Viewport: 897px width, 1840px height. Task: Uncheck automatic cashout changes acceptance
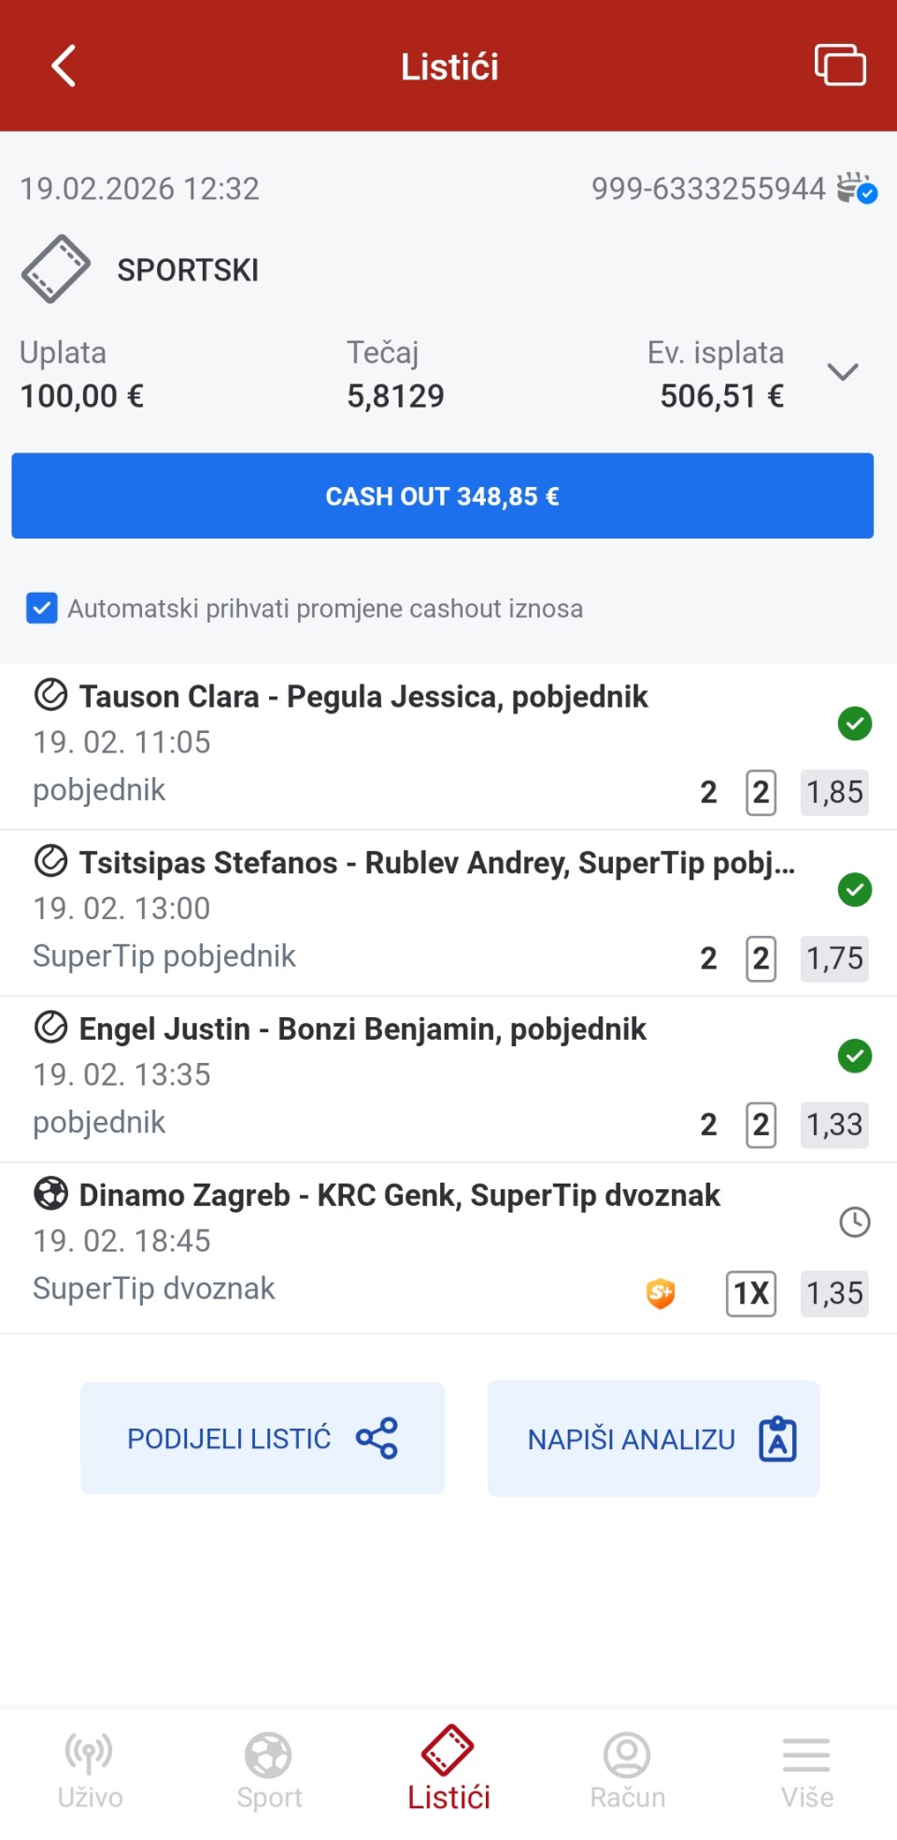click(x=42, y=609)
